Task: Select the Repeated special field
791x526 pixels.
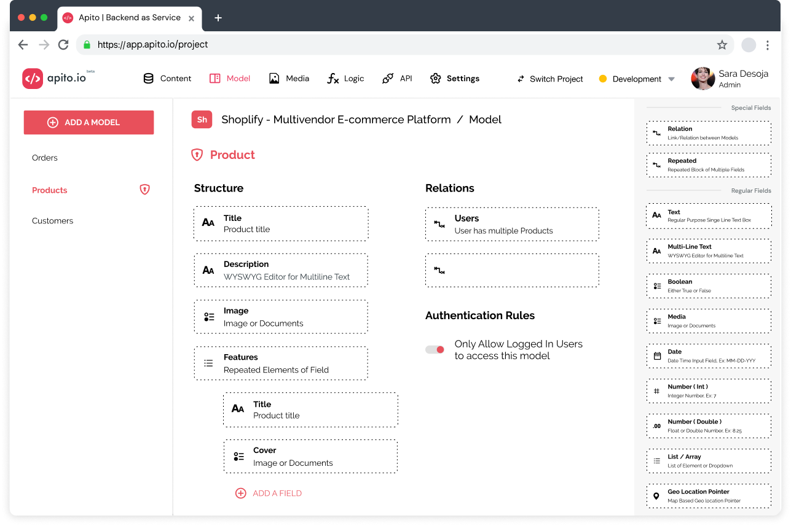Action: 709,165
